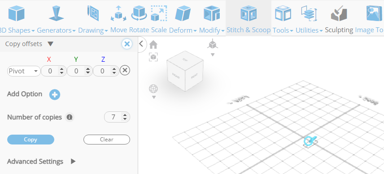Click the fit-to-view cube icon
This screenshot has width=384, height=174.
click(153, 57)
